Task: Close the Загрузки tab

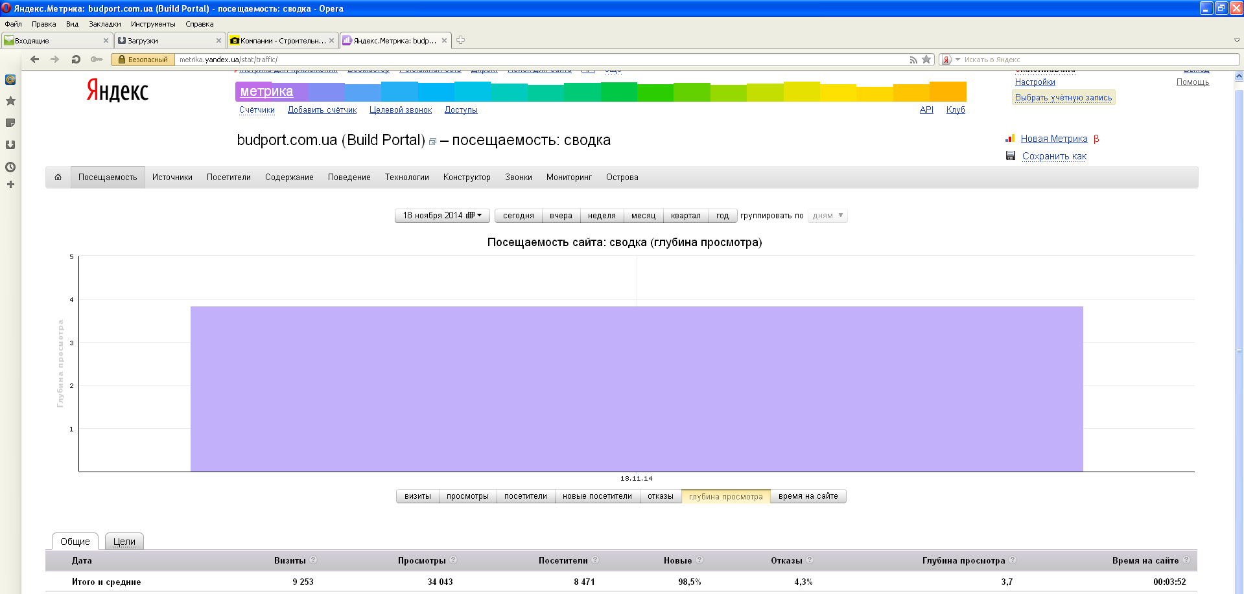Action: [x=218, y=40]
